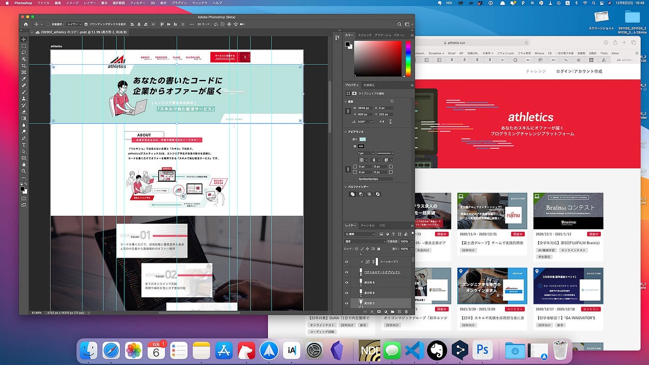Select the Lasso tool in the toolbar
This screenshot has height=365, width=649.
click(24, 53)
